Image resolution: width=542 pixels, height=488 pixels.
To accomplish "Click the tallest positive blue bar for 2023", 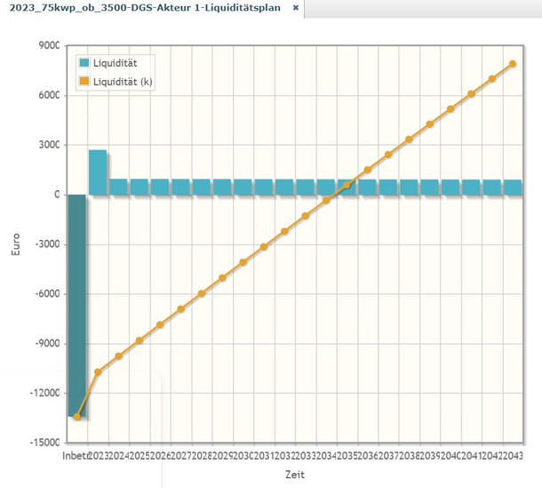I will 98,172.
